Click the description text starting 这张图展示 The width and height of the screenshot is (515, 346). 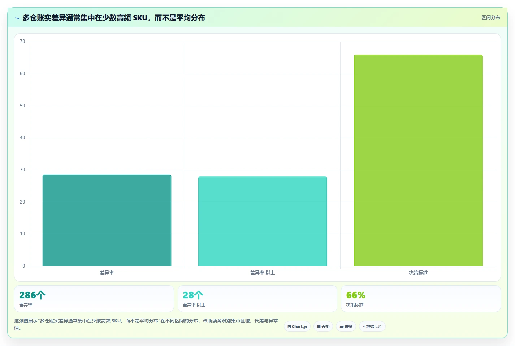[146, 324]
